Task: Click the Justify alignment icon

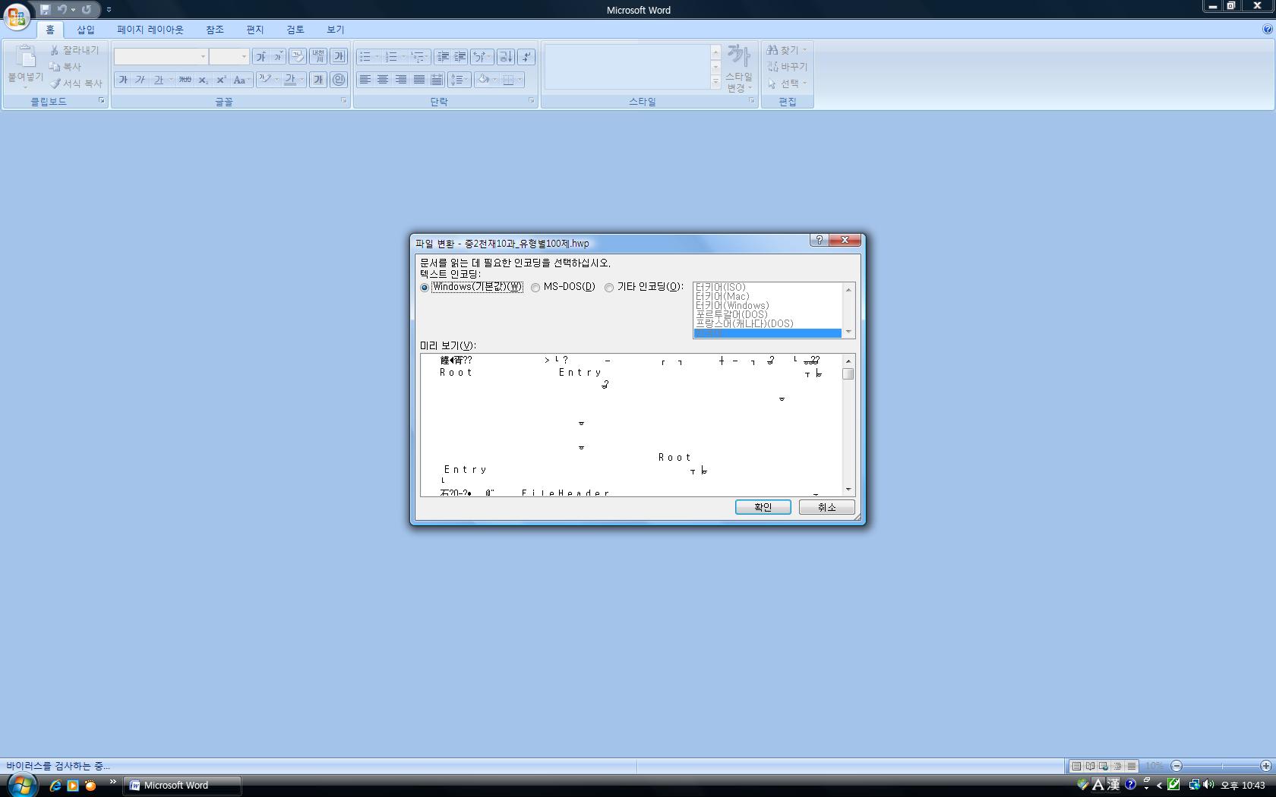Action: click(419, 80)
